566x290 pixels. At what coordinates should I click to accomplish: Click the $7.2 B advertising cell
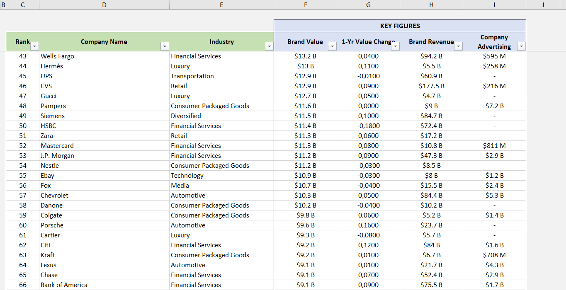pyautogui.click(x=494, y=106)
